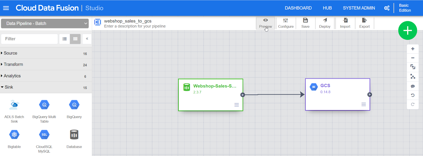The height and width of the screenshot is (156, 423).
Task: Open the Webshop-Sales node hamburger menu
Action: pyautogui.click(x=237, y=105)
